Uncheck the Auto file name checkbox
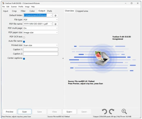Screen dimensions: 142x119 (24, 42)
